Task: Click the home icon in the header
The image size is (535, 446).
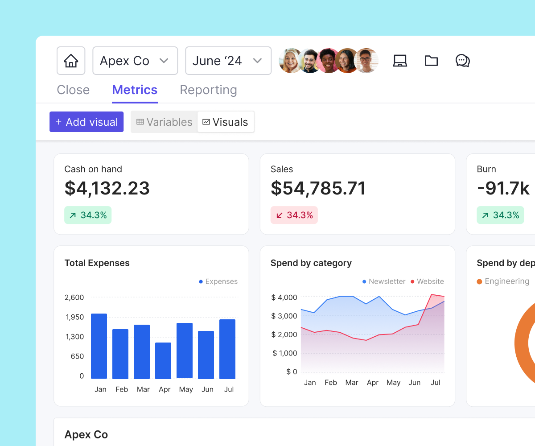Action: [x=70, y=60]
